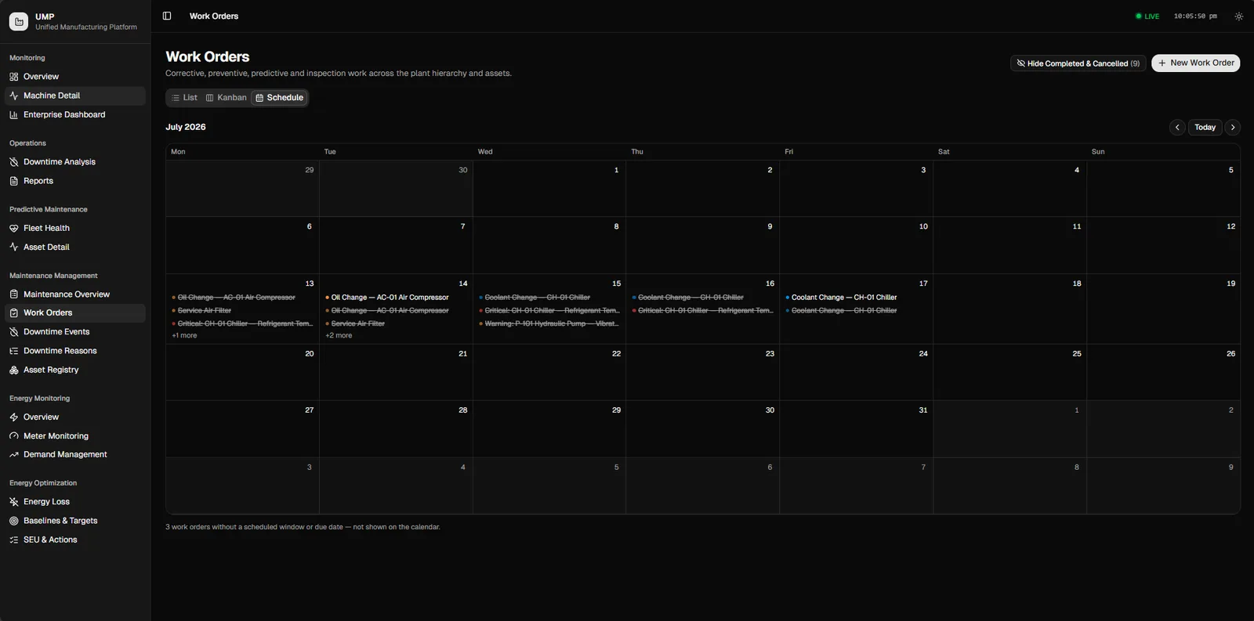Switch to Kanban view tab
This screenshot has width=1254, height=621.
coord(226,98)
